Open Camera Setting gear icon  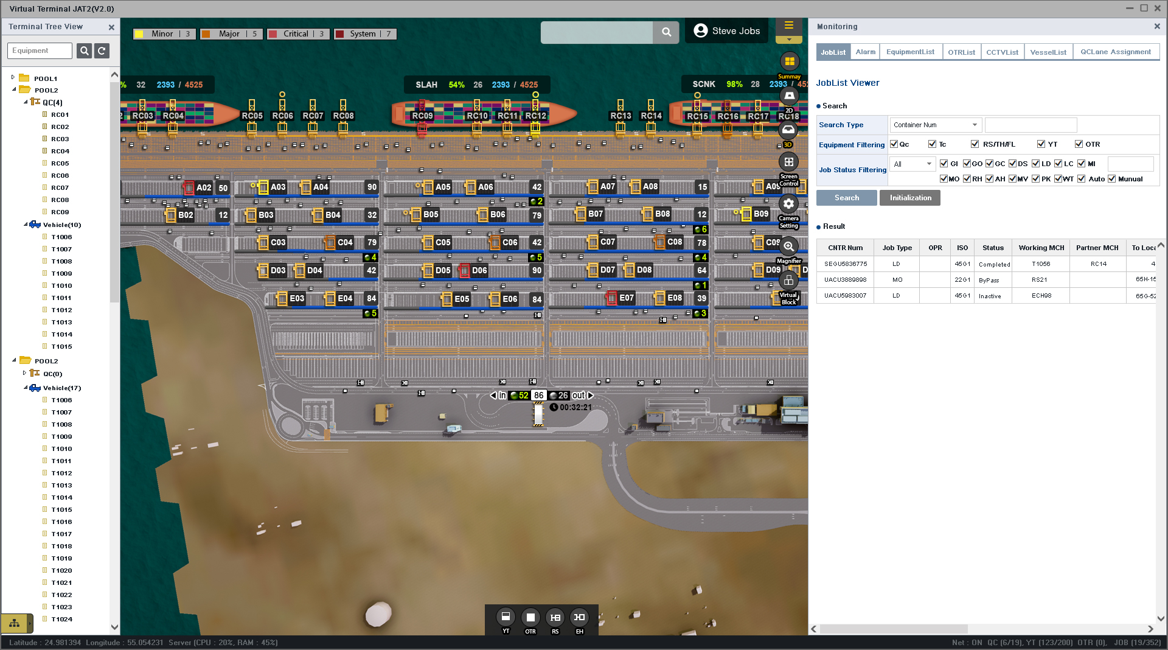click(789, 204)
